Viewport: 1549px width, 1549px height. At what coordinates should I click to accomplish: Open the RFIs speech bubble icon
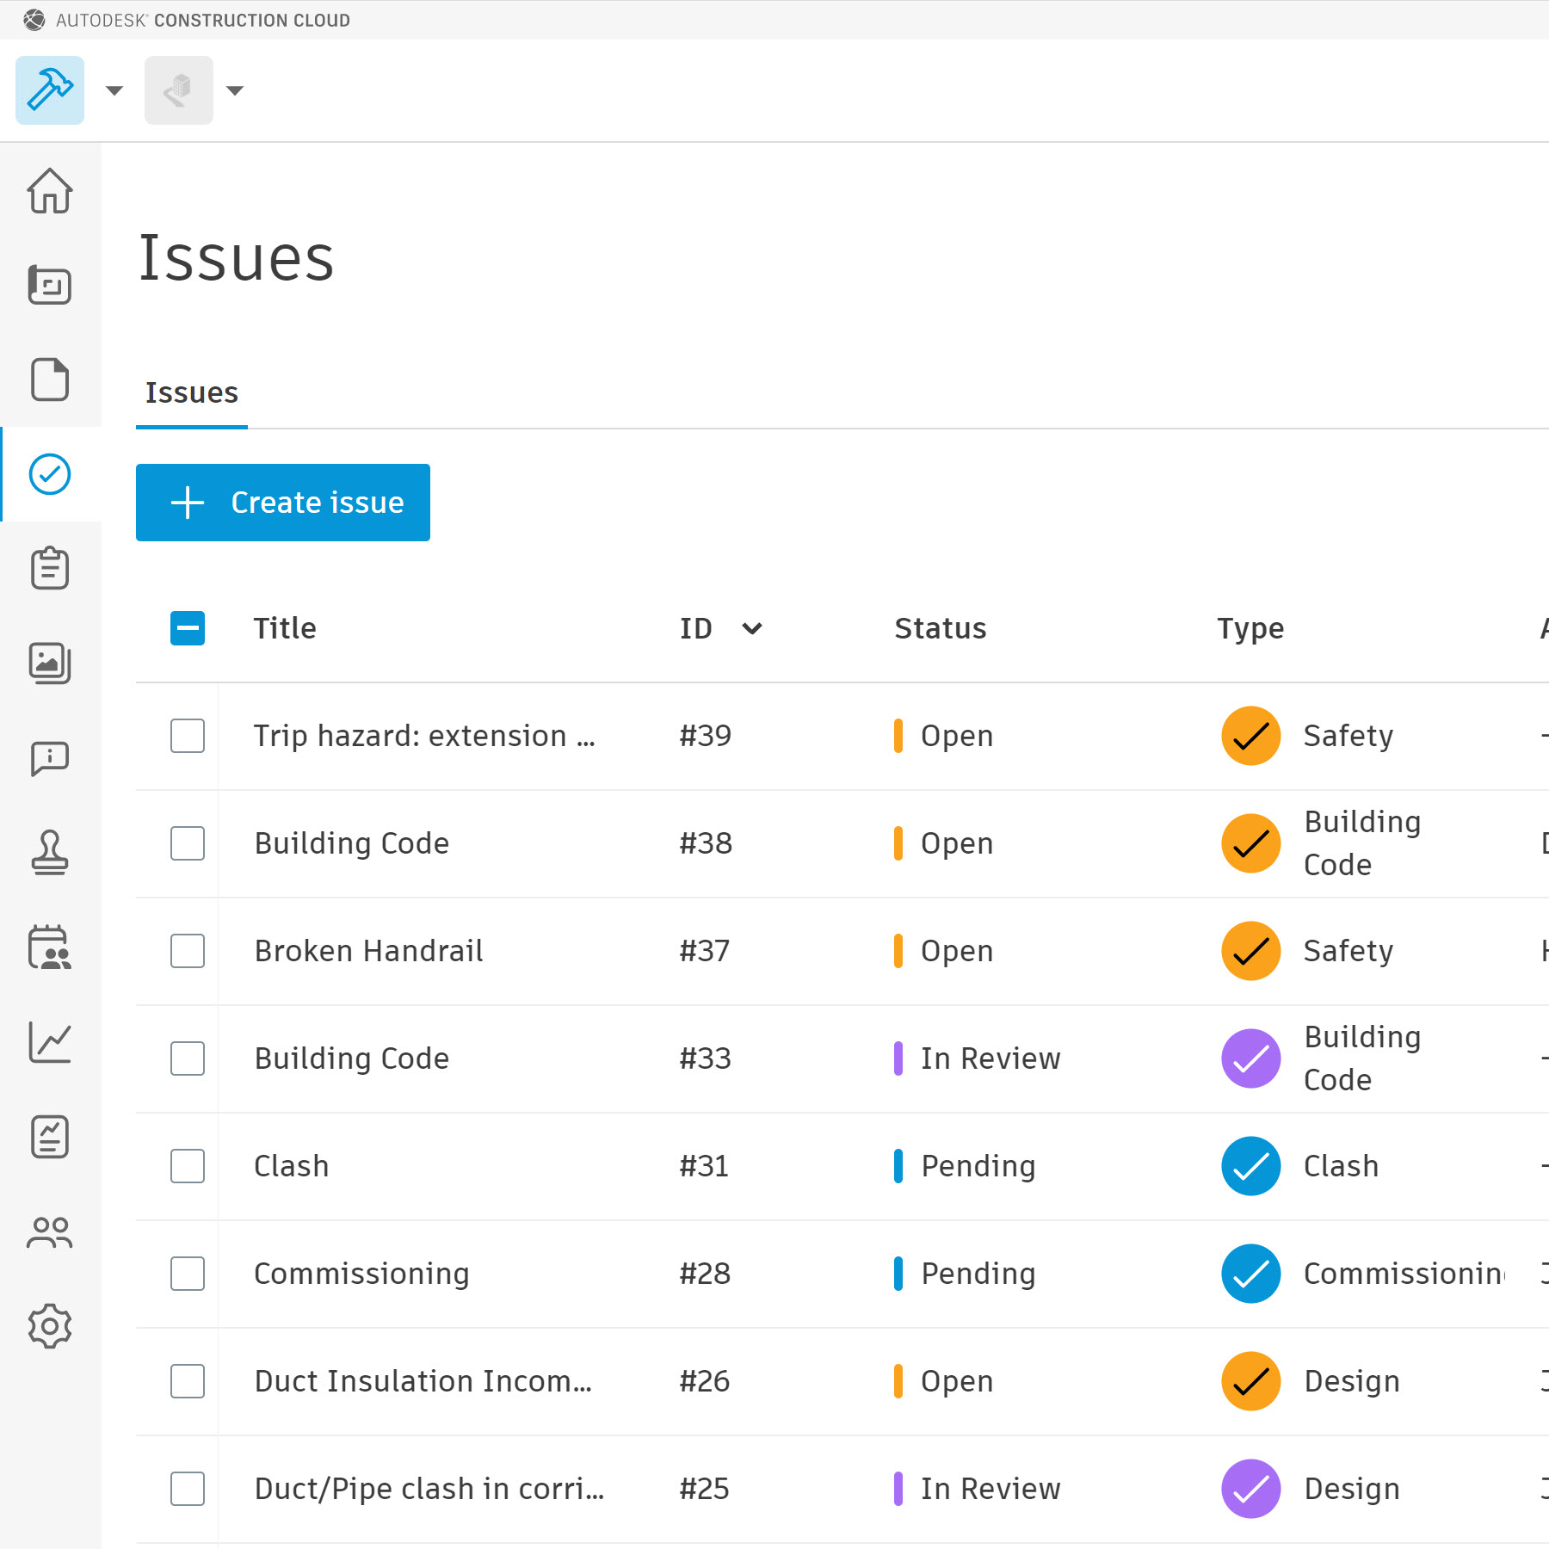click(x=50, y=758)
